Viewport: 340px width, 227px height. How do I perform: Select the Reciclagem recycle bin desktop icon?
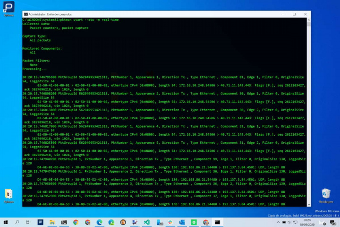(x=325, y=195)
